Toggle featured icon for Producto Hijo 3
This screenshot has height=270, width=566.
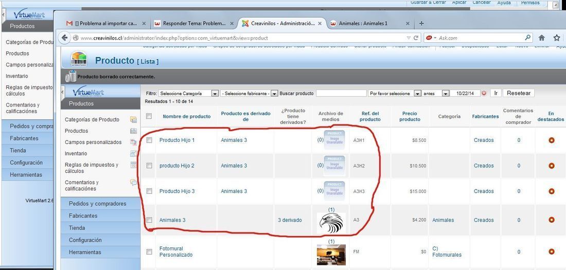pyautogui.click(x=551, y=191)
